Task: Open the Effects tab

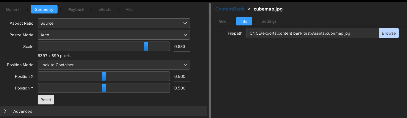Action: pyautogui.click(x=105, y=9)
